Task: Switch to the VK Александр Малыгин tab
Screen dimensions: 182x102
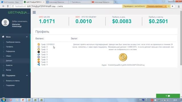Action: click(x=57, y=2)
